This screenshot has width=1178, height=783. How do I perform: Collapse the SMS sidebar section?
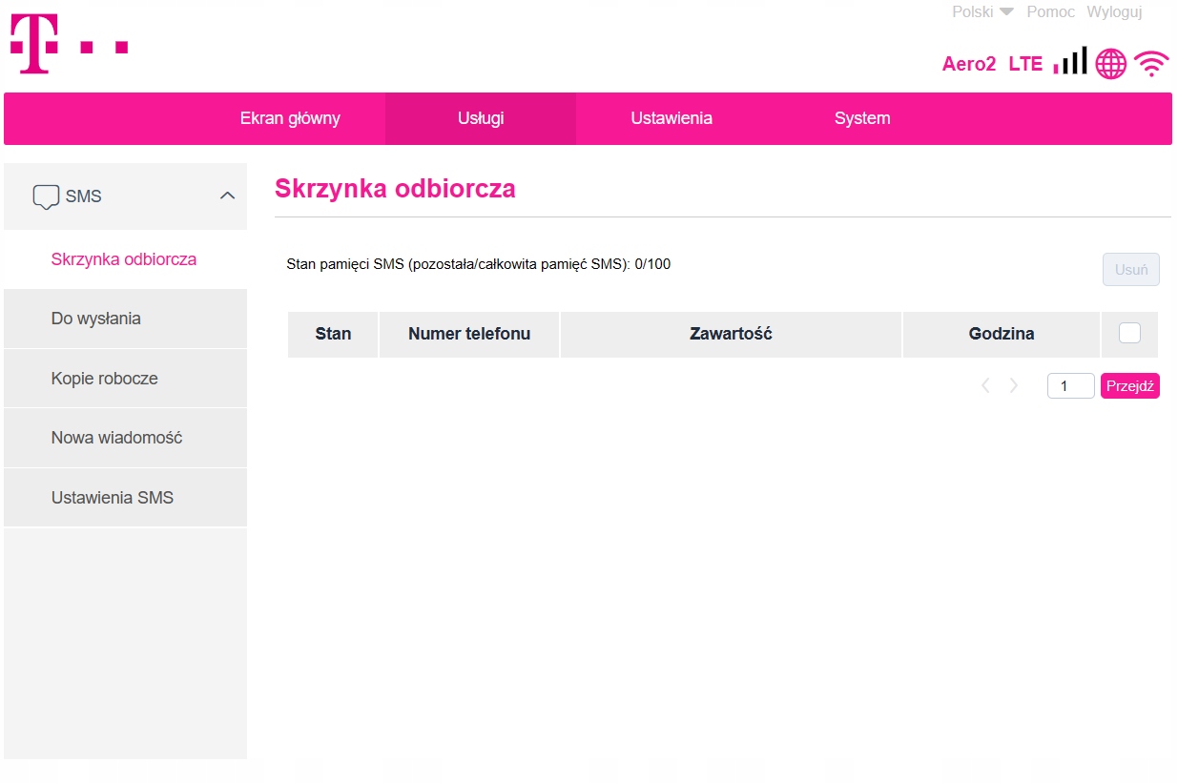coord(227,196)
